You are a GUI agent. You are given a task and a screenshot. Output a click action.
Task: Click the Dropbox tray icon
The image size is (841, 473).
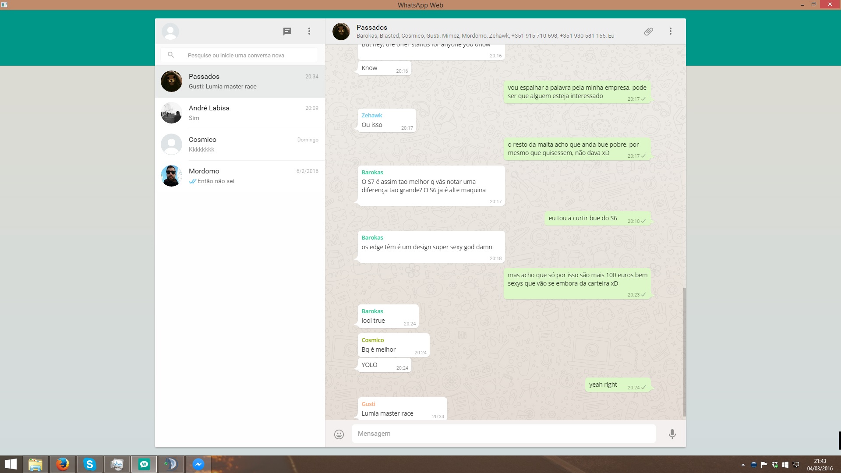pyautogui.click(x=775, y=465)
